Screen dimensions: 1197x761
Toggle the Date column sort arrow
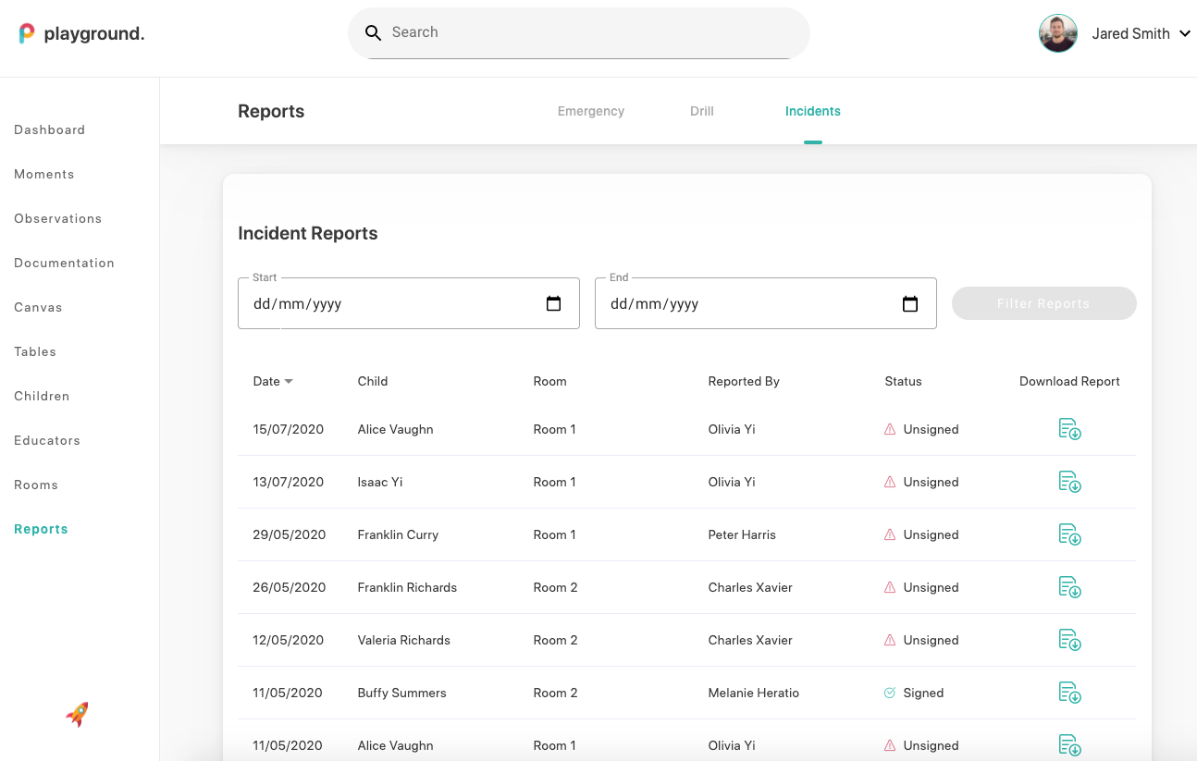pyautogui.click(x=289, y=382)
